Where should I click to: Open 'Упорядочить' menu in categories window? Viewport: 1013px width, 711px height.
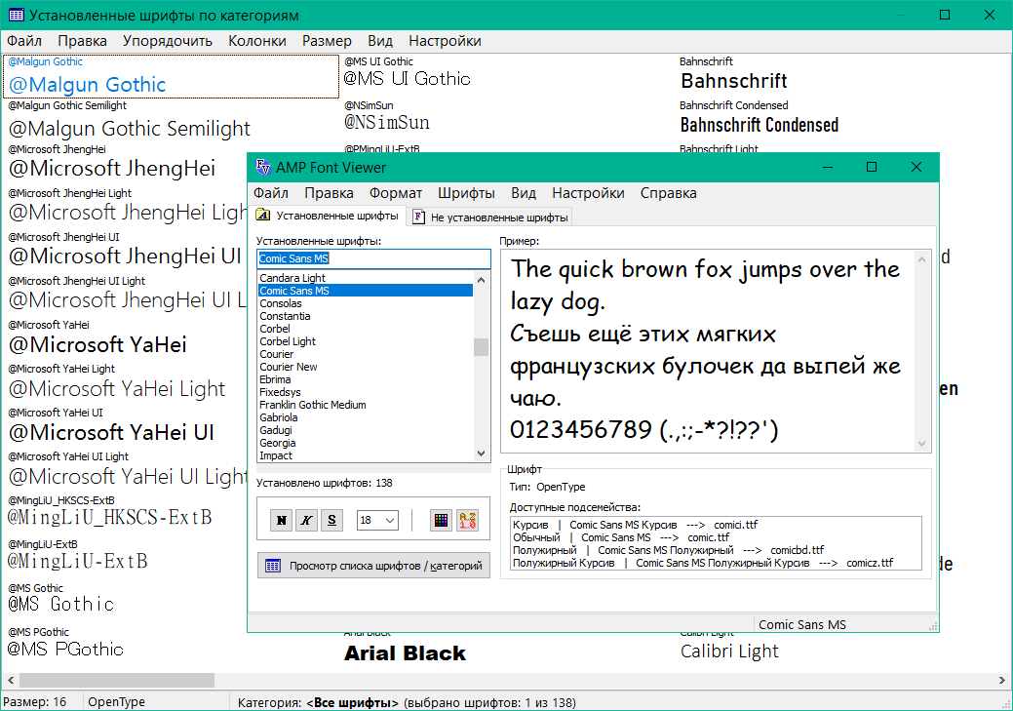point(168,41)
